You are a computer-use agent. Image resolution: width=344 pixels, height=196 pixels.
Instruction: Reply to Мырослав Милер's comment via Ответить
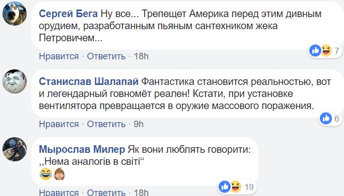106,192
